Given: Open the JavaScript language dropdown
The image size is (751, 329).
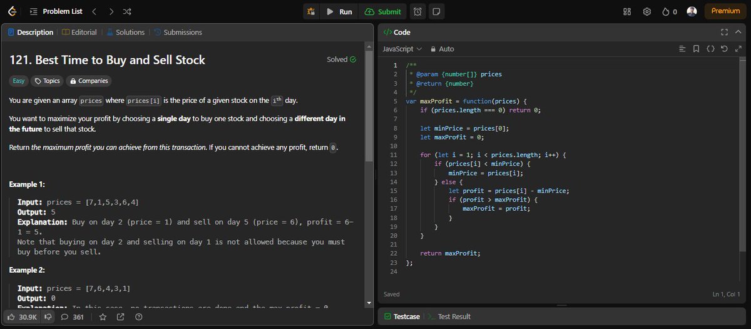Looking at the screenshot, I should [402, 49].
